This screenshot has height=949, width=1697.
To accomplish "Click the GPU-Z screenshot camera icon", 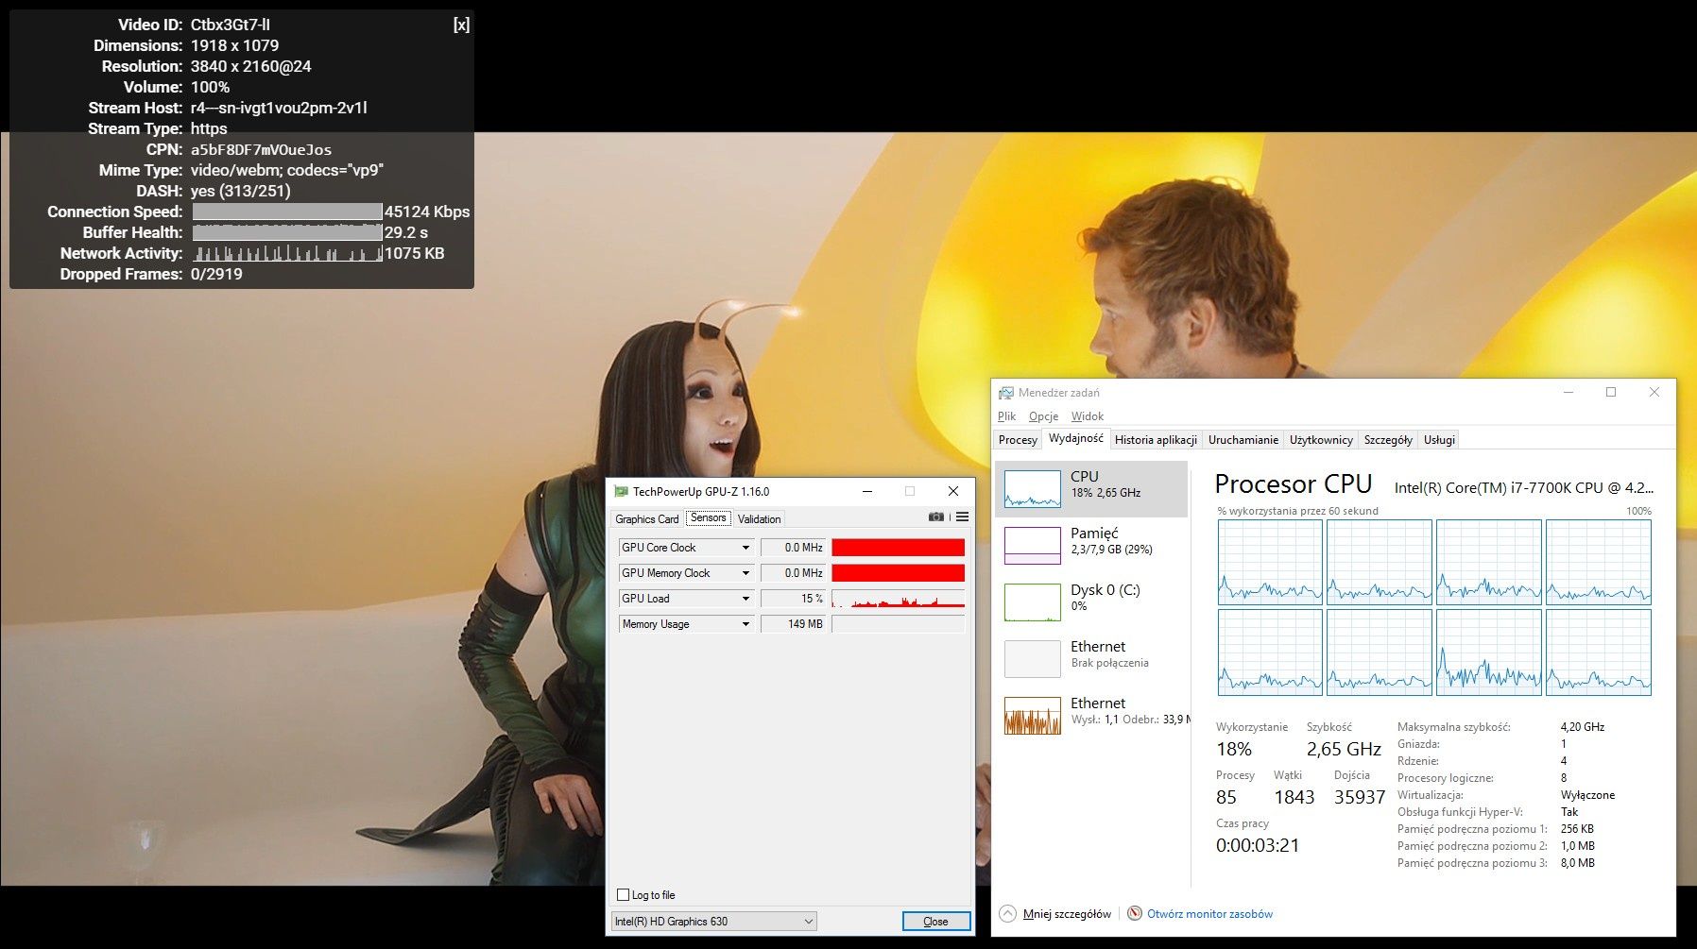I will [x=935, y=517].
